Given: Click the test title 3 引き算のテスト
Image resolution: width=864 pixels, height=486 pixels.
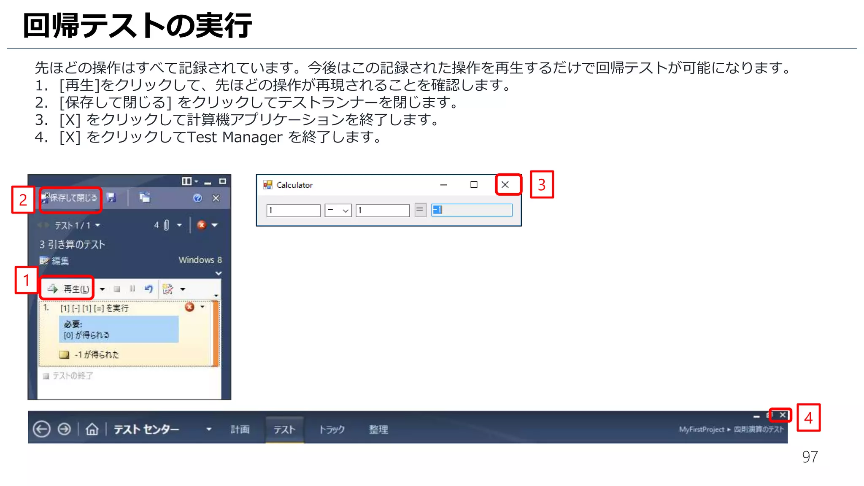Looking at the screenshot, I should (x=72, y=244).
